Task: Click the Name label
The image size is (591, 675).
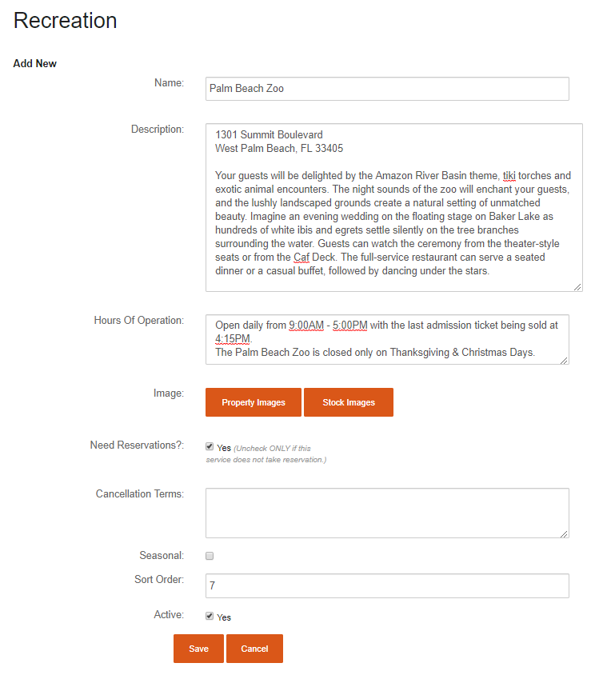Action: click(x=170, y=82)
